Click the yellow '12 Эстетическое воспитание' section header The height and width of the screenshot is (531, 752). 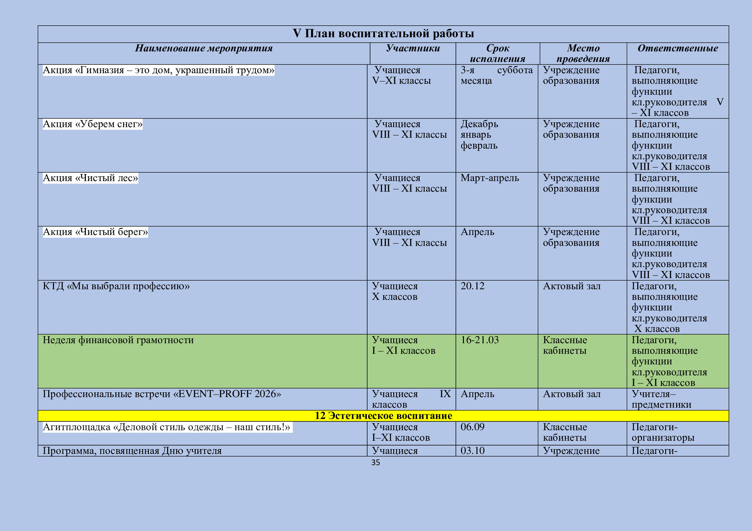(383, 416)
